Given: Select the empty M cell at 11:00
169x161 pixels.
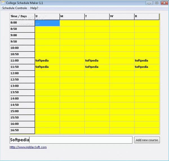Looking at the screenshot, I should (72, 61).
